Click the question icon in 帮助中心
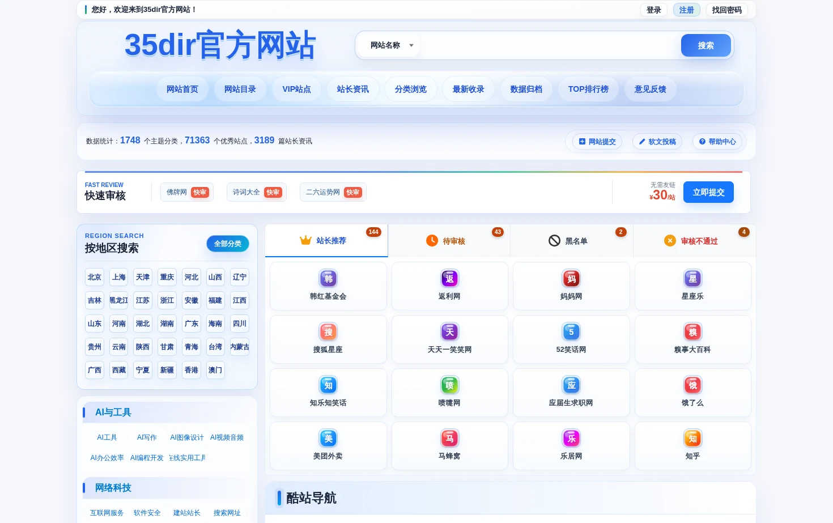833x523 pixels. coord(702,142)
